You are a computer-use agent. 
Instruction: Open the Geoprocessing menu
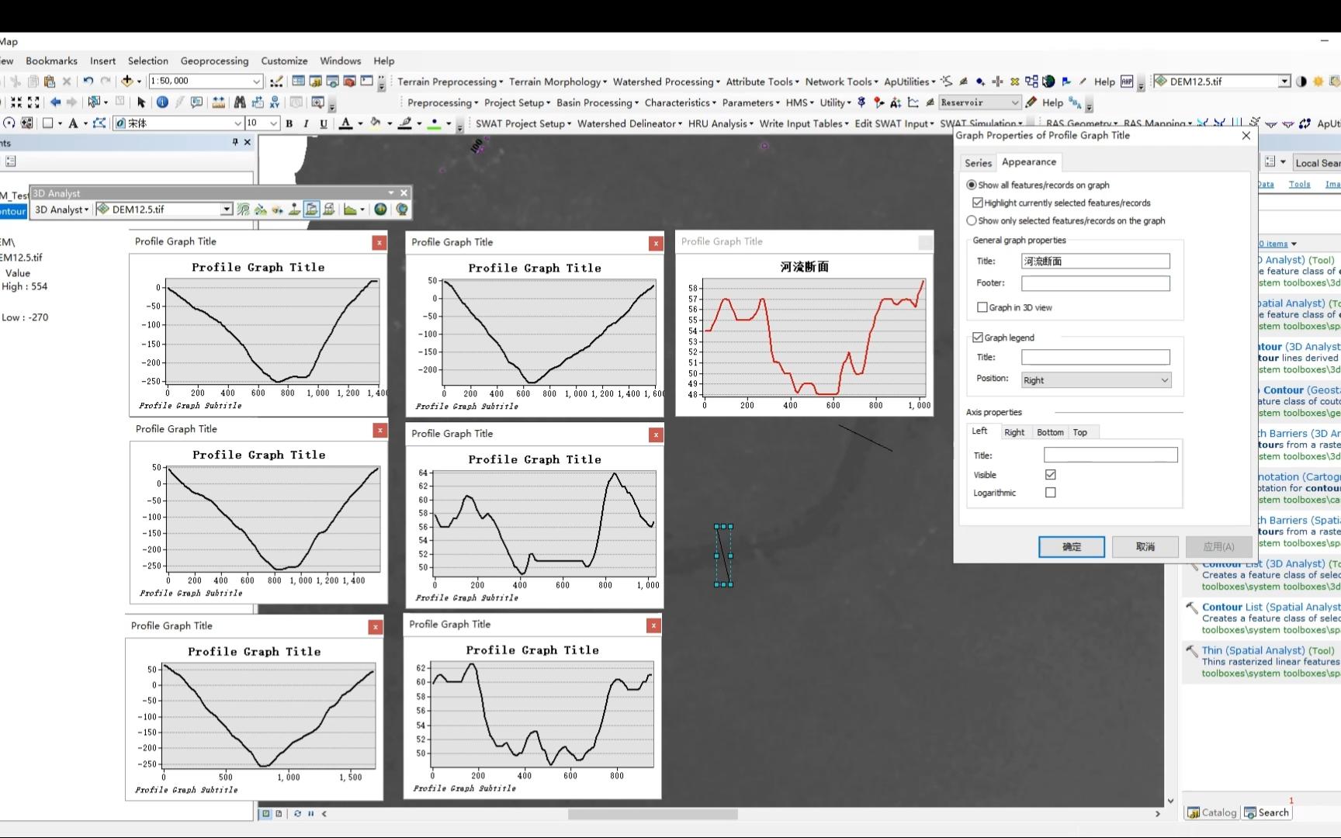coord(214,61)
